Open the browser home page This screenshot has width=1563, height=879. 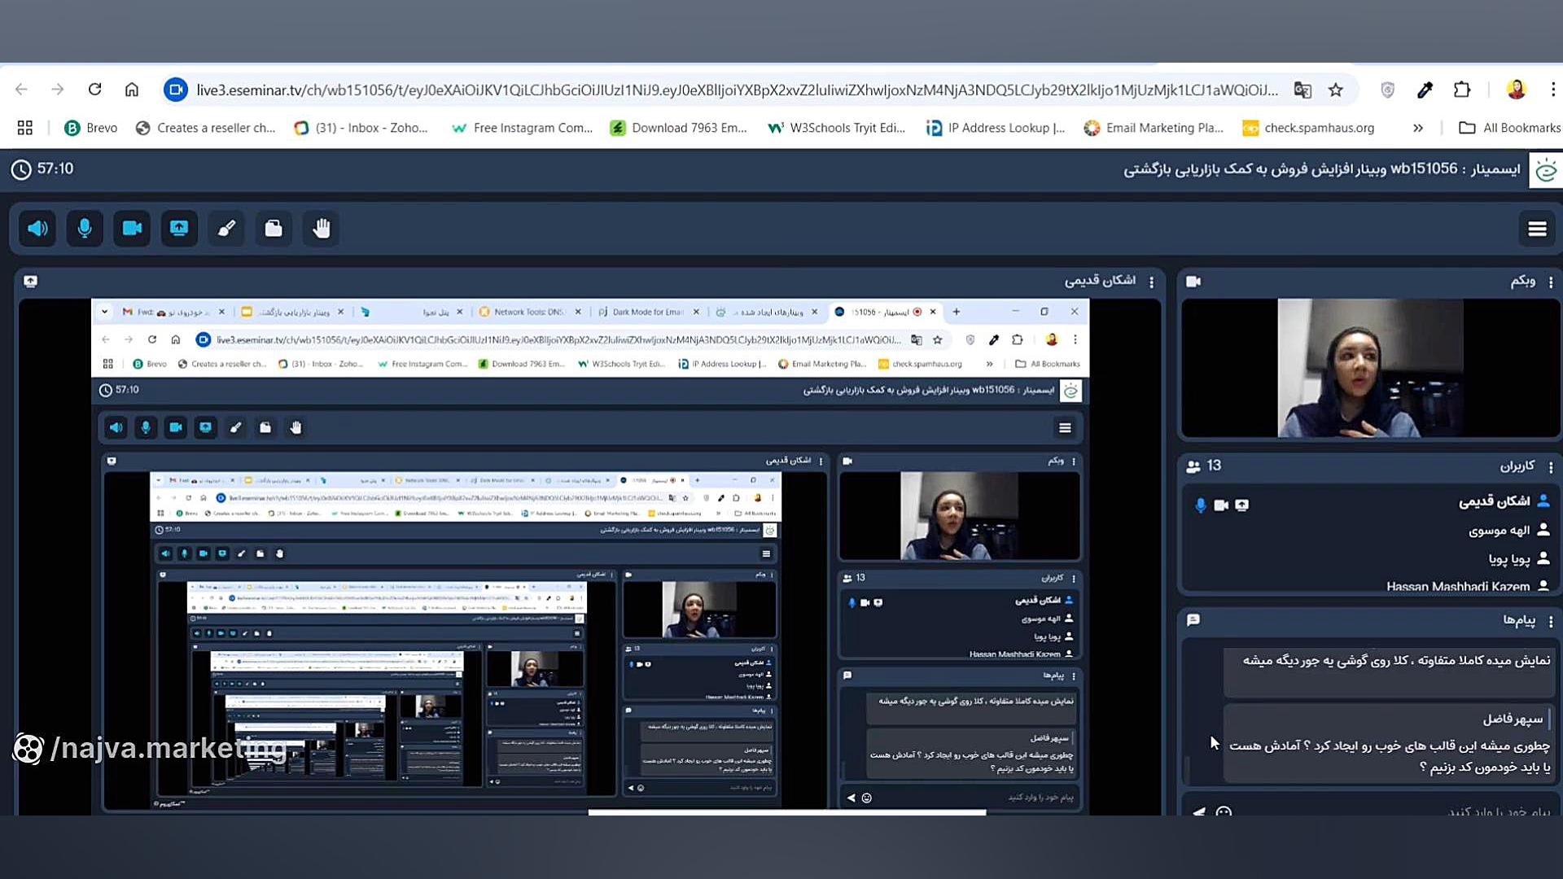tap(132, 90)
